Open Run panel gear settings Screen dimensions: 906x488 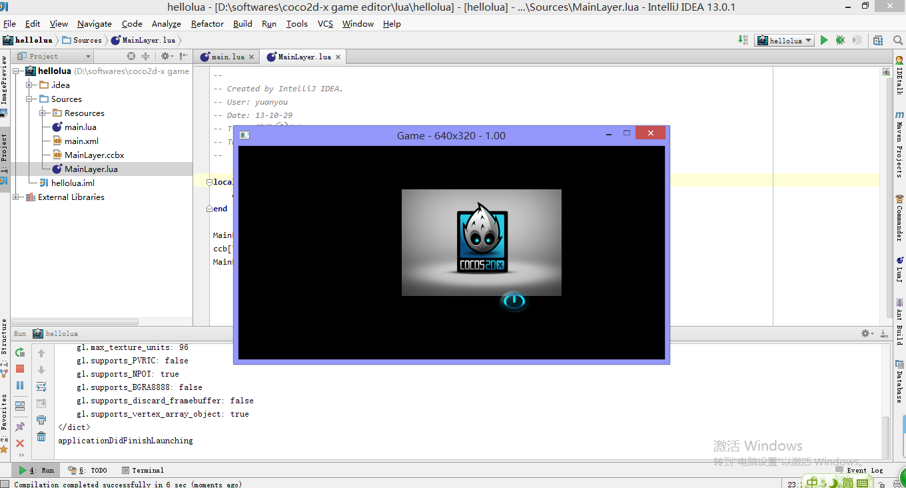[867, 333]
